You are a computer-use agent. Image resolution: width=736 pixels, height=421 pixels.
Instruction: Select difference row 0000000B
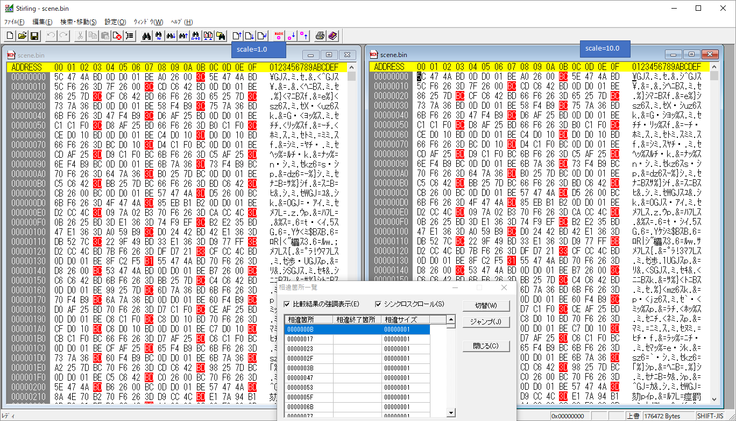tap(357, 329)
